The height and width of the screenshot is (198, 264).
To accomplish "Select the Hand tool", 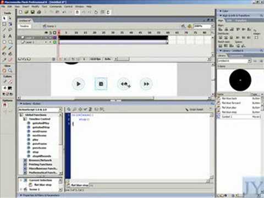I will click(4, 70).
